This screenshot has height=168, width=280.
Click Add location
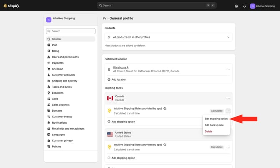click(117, 79)
